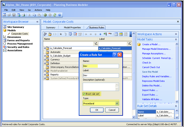Click the rules icon with red exclamation
This screenshot has height=127, width=184.
click(x=75, y=34)
